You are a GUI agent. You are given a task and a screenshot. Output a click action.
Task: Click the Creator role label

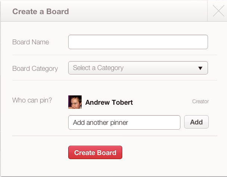201,101
